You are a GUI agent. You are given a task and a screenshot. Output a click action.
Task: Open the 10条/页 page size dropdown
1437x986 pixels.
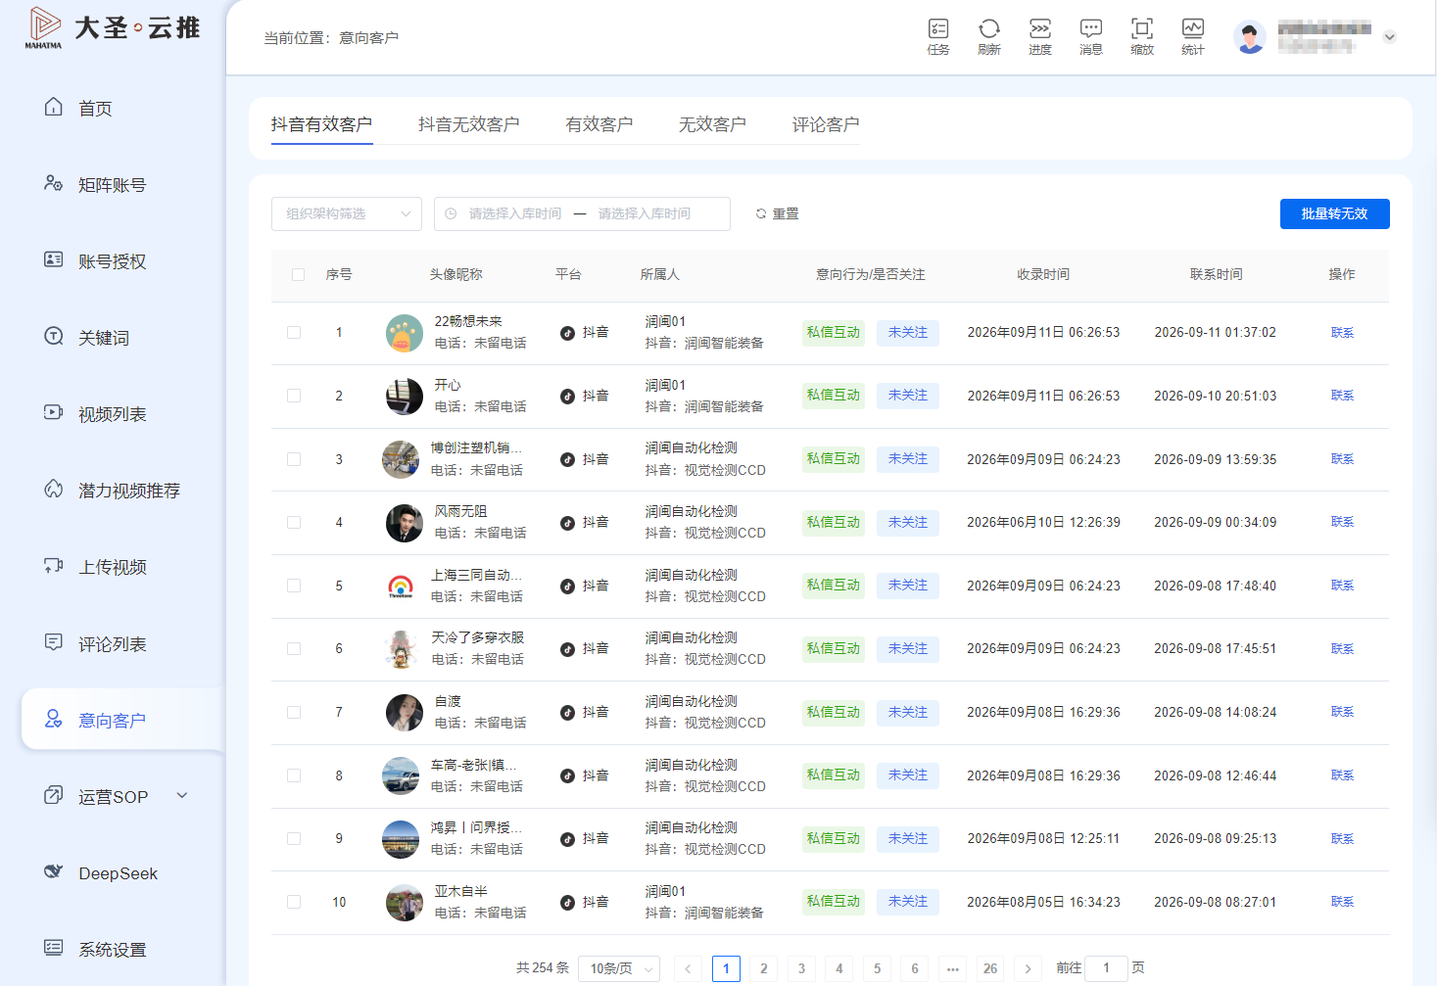[x=619, y=968]
